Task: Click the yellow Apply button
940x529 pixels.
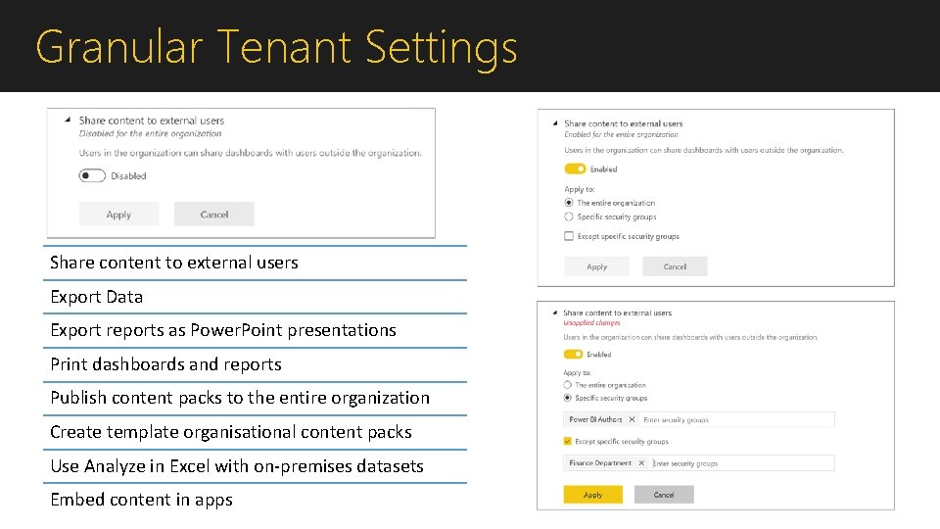Action: 593,495
